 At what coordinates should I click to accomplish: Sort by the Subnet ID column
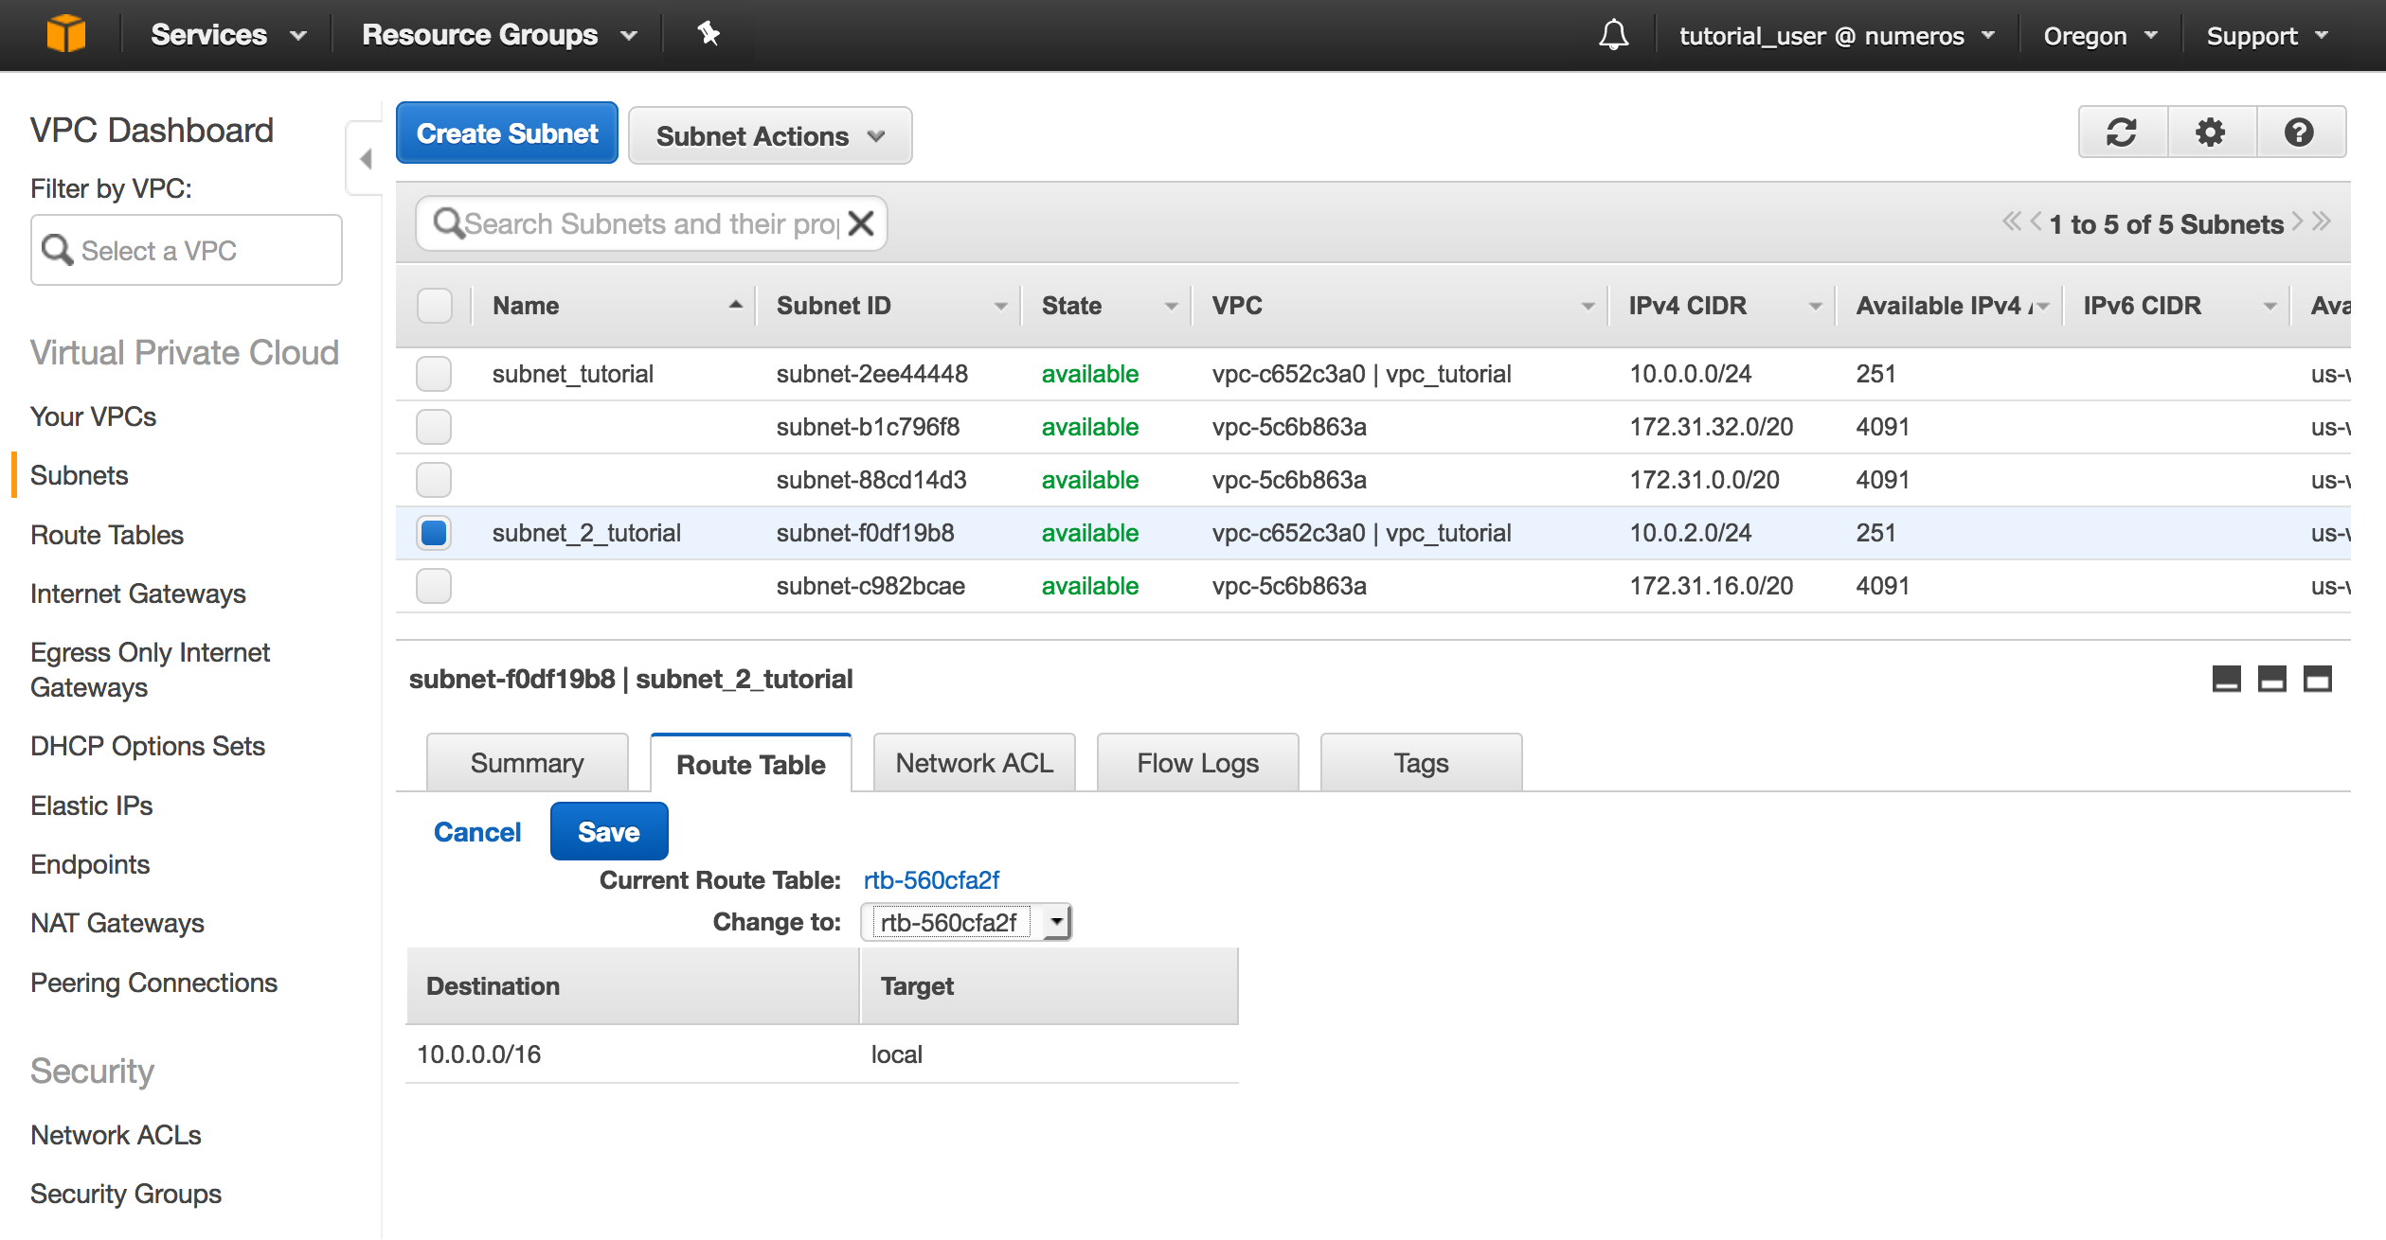pyautogui.click(x=888, y=306)
